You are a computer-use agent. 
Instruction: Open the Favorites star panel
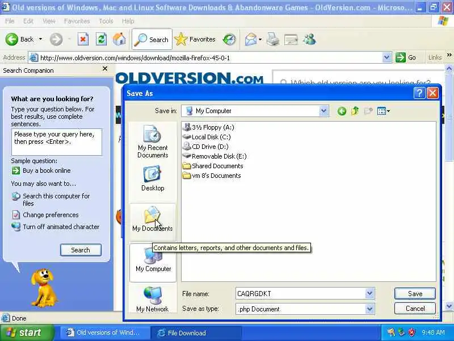[195, 39]
